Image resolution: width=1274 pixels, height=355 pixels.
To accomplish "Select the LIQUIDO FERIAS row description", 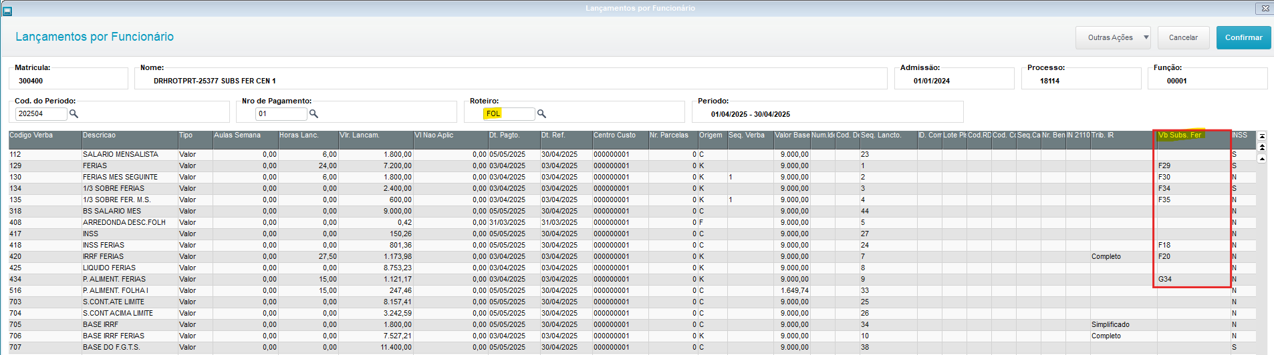I will (109, 268).
